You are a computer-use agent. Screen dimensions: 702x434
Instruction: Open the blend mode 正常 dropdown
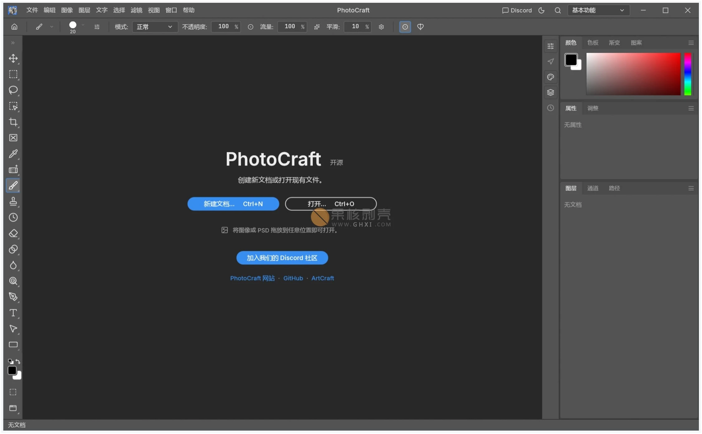155,27
